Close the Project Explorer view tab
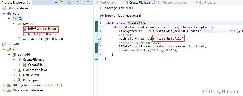 pos(29,2)
